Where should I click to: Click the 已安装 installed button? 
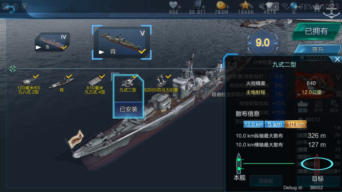point(128,109)
